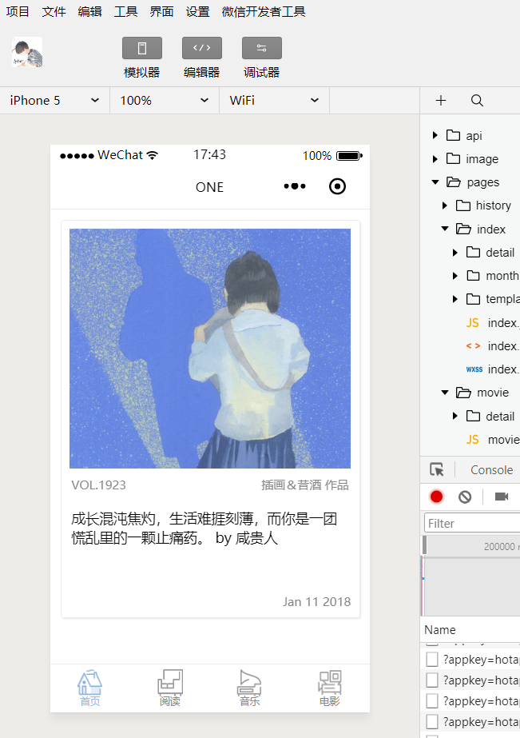The width and height of the screenshot is (520, 738).
Task: Open file search magnifier icon
Action: [x=477, y=100]
